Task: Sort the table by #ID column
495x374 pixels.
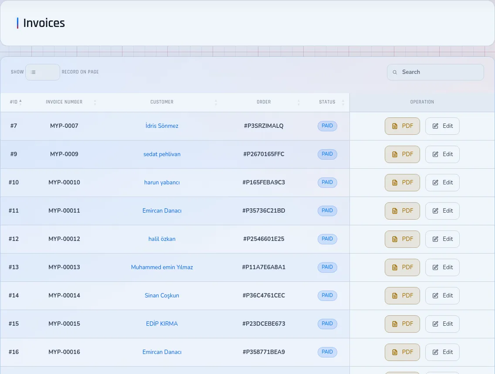Action: pyautogui.click(x=16, y=102)
